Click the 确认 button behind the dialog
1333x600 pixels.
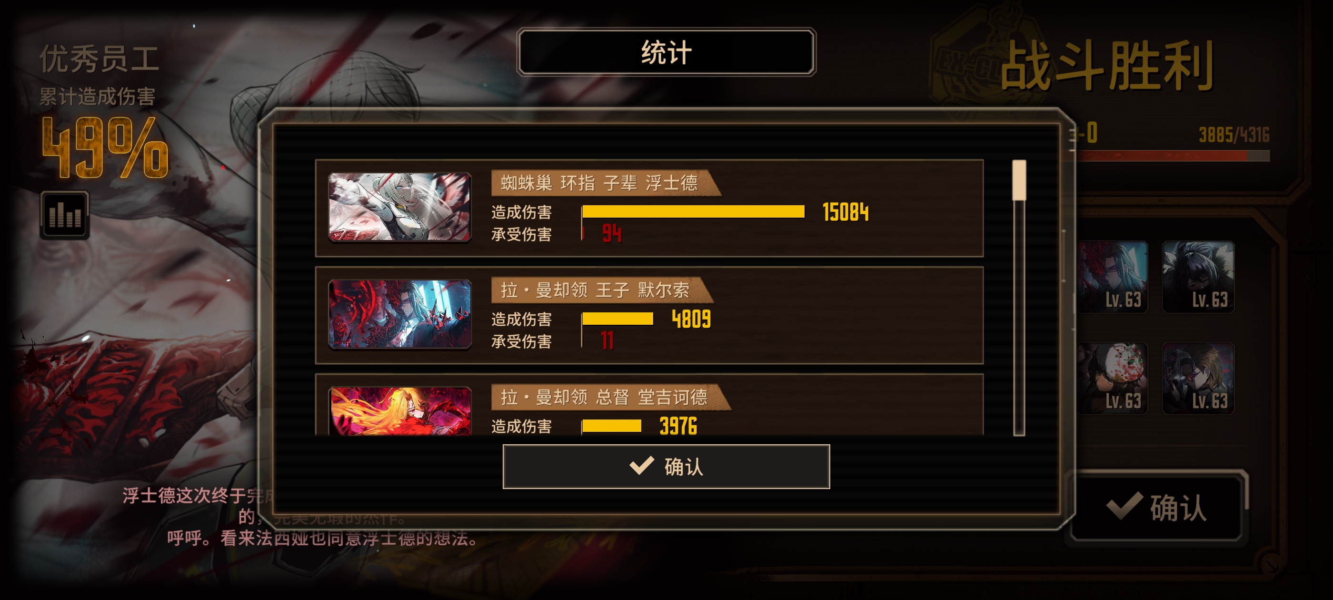(1157, 506)
